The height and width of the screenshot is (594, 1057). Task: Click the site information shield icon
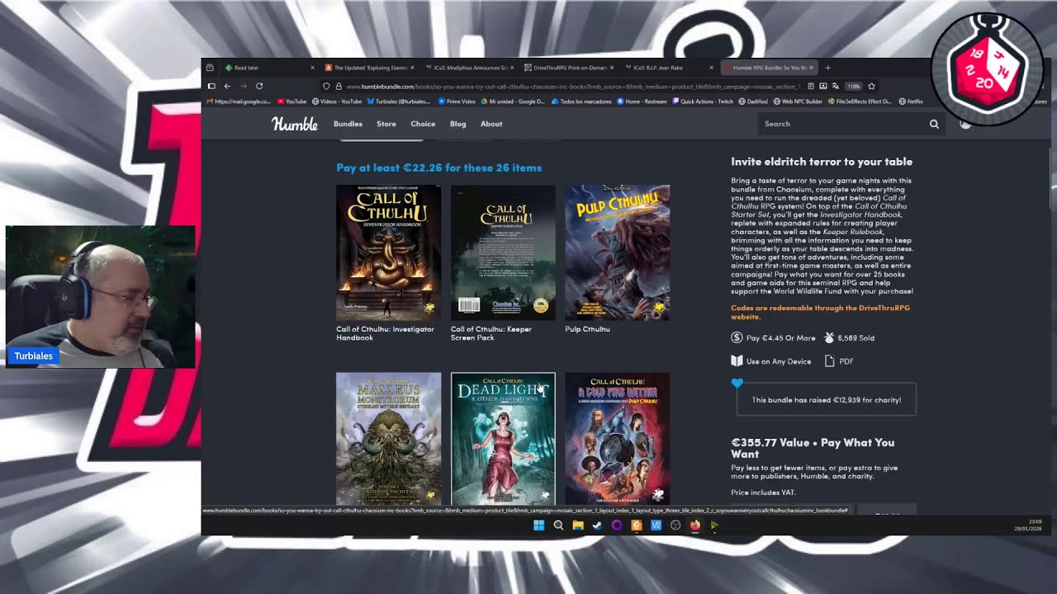(326, 86)
